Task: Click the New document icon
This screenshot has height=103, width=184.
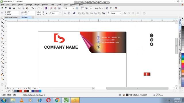Action: [2, 8]
